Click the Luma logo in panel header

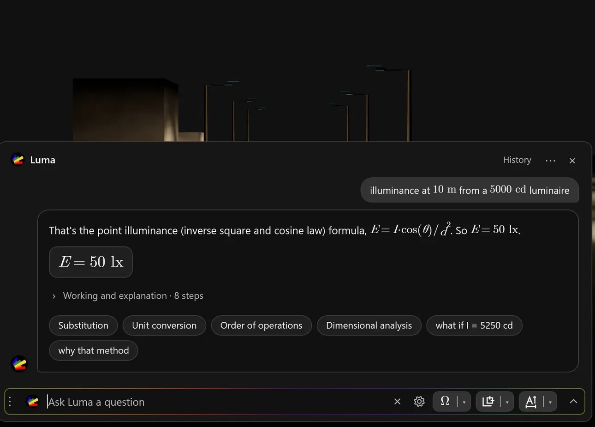pos(18,160)
